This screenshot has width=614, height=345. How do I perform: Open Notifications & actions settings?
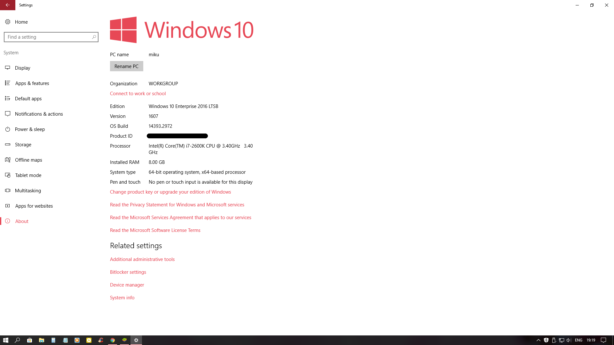tap(39, 114)
